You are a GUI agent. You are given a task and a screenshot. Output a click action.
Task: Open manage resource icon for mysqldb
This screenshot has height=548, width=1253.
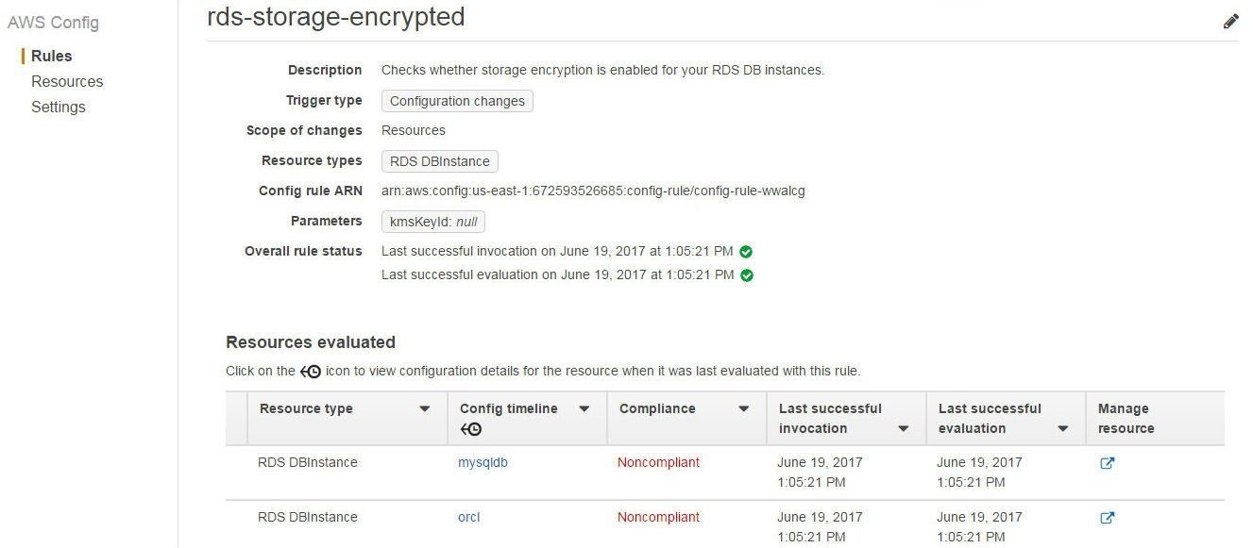tap(1108, 463)
